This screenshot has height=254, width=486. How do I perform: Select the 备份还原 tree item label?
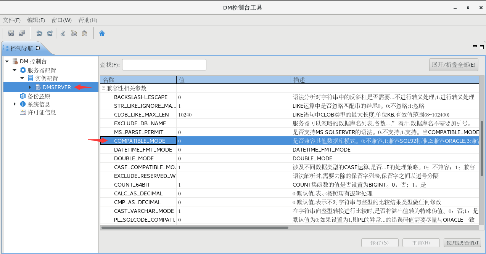point(39,96)
